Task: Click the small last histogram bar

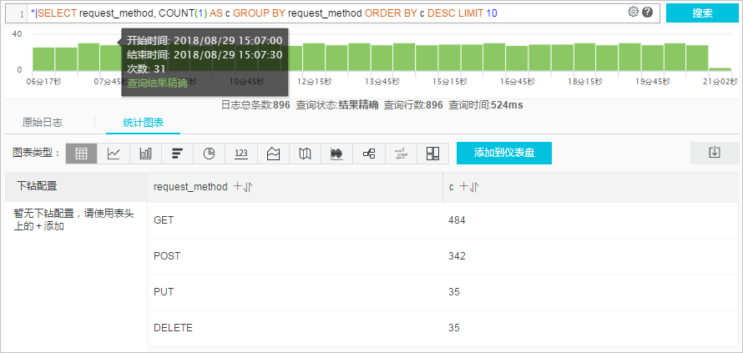Action: click(x=720, y=68)
